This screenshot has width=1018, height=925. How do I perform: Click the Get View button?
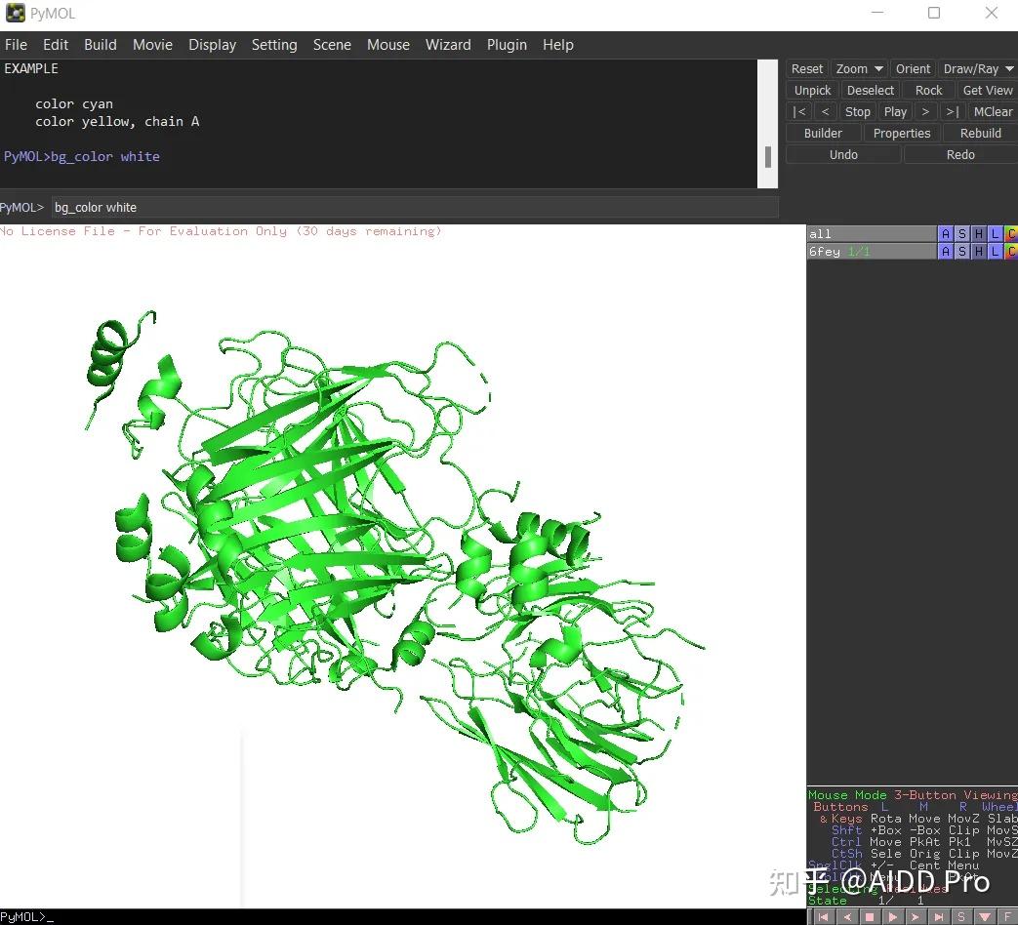988,90
